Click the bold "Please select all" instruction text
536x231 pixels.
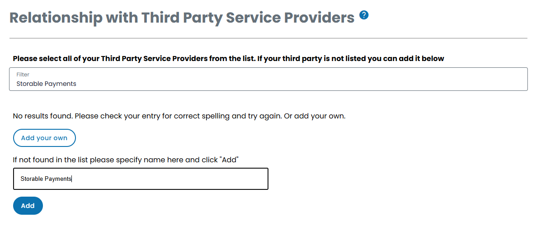coord(228,59)
